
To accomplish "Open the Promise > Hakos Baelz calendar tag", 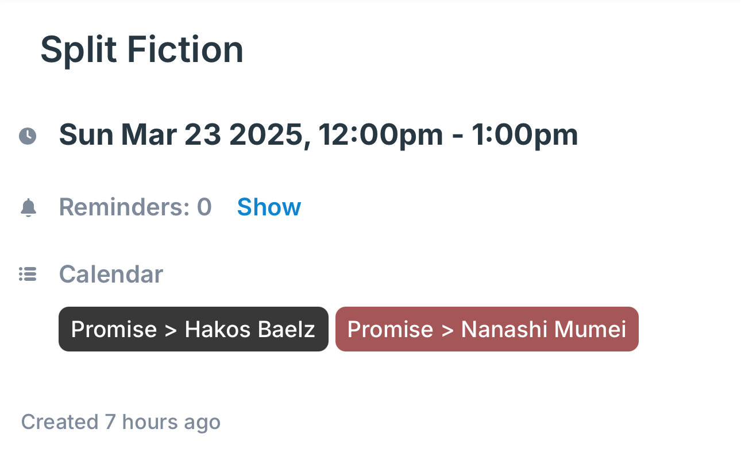I will pyautogui.click(x=194, y=329).
